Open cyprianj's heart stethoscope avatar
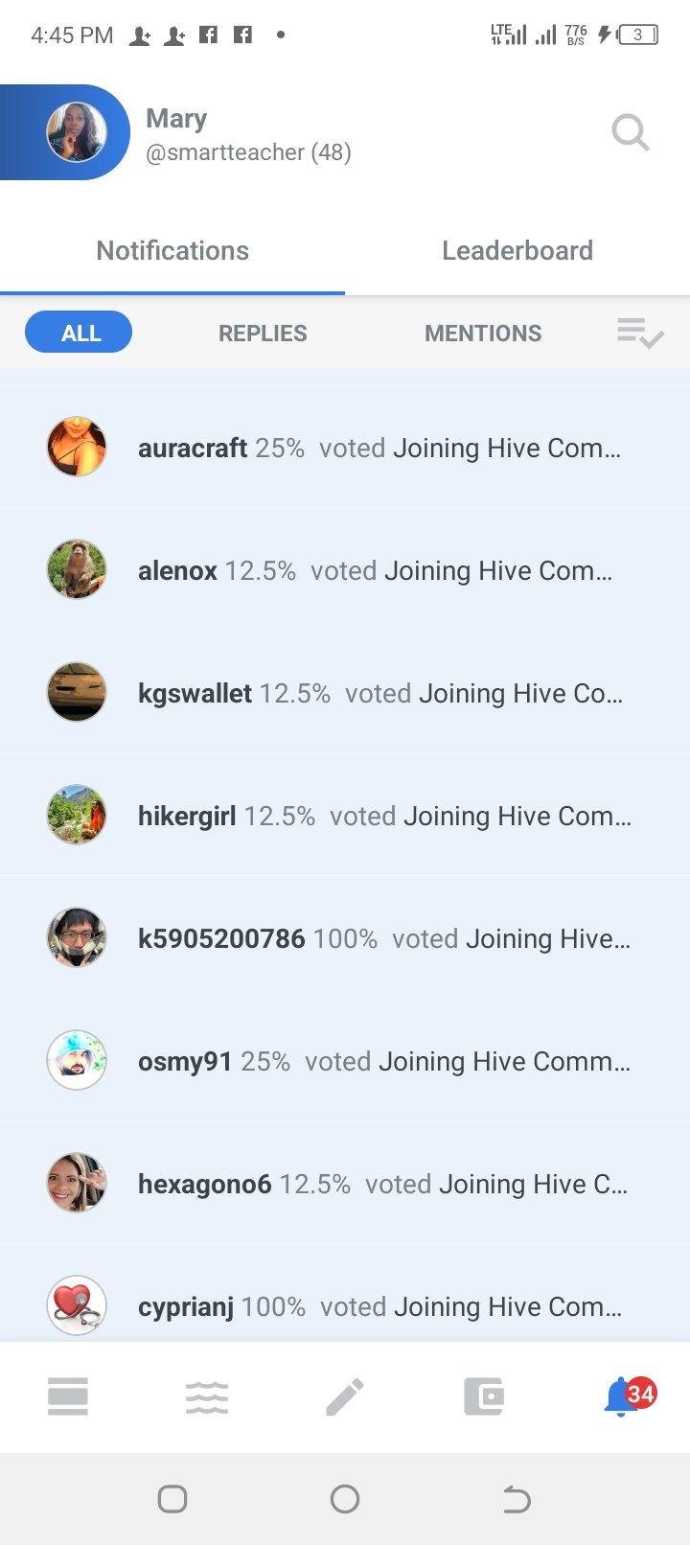 pos(77,1305)
